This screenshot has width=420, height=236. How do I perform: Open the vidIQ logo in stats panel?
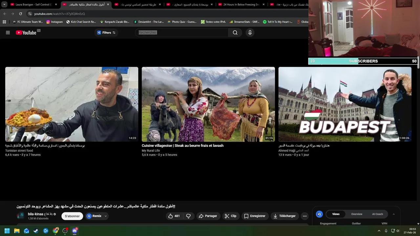click(319, 214)
